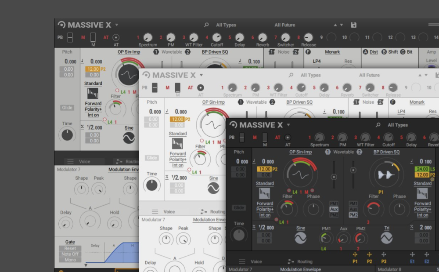Open OP Sin-Imp wavetable selector in dark window
The height and width of the screenshot is (272, 439).
pos(300,152)
